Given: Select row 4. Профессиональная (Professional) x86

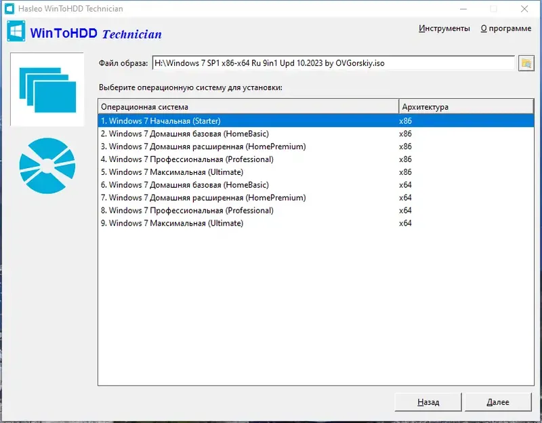Looking at the screenshot, I should (316, 159).
